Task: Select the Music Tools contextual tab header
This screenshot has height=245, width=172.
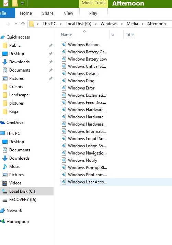Action: pyautogui.click(x=93, y=3)
